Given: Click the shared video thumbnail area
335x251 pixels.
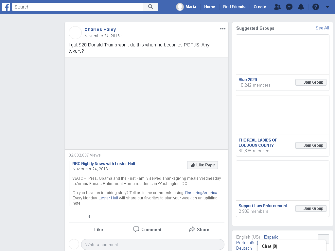Looking at the screenshot, I should pyautogui.click(x=147, y=104).
